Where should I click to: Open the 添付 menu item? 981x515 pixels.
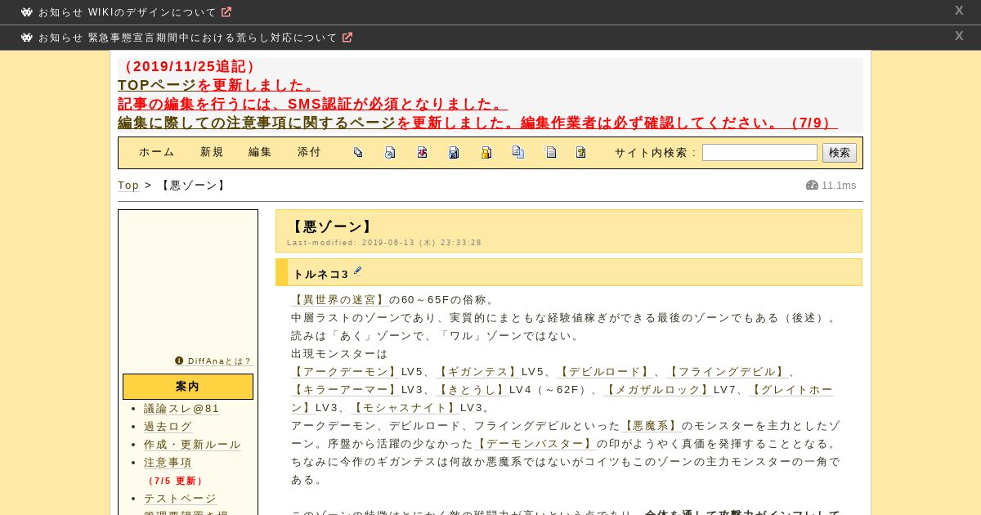[310, 152]
